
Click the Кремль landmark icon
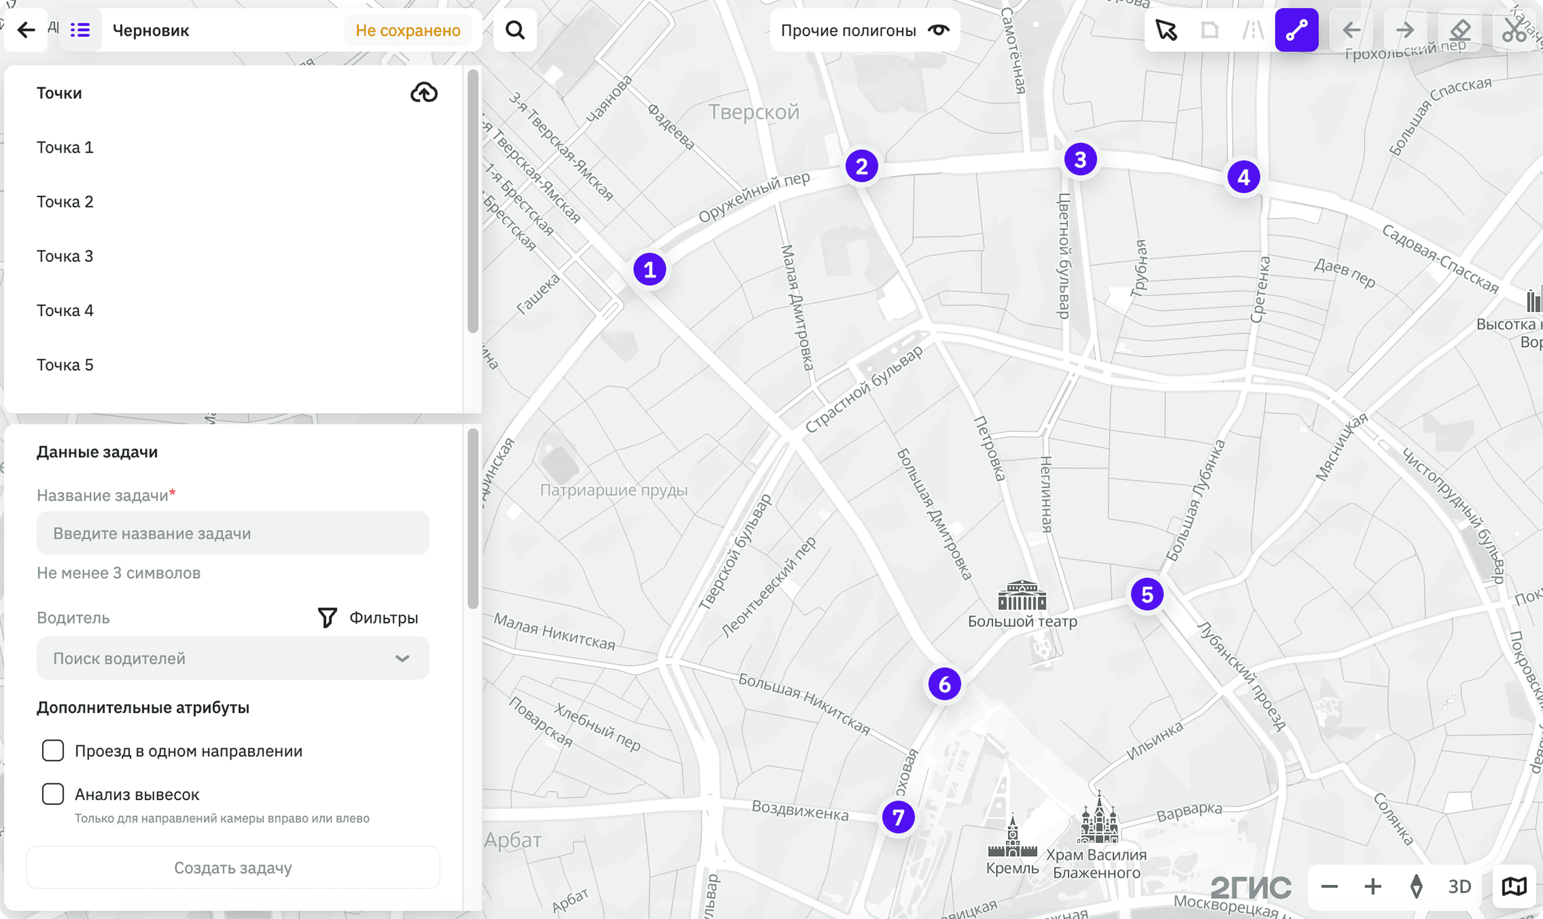pyautogui.click(x=1012, y=836)
